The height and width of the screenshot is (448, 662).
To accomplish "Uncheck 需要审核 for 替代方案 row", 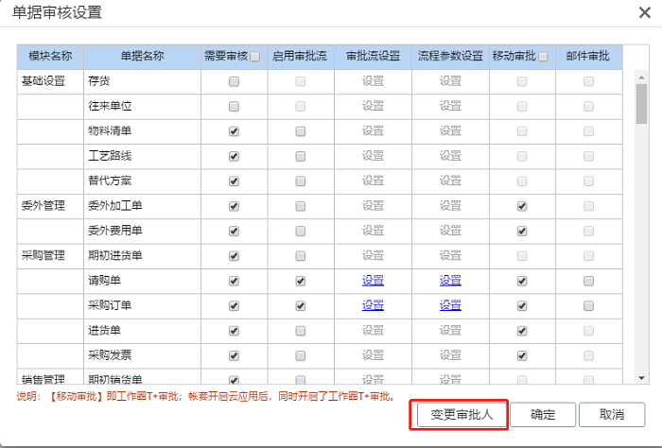I will pyautogui.click(x=234, y=181).
